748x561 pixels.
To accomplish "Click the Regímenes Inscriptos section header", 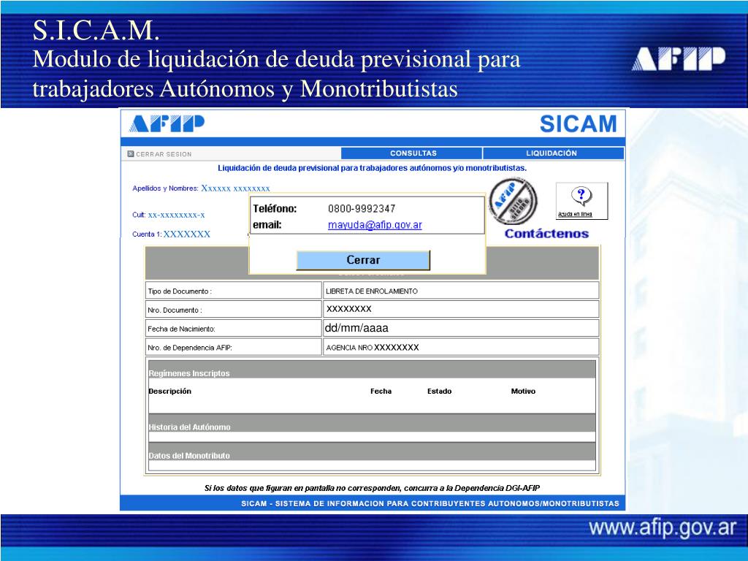I will 372,370.
